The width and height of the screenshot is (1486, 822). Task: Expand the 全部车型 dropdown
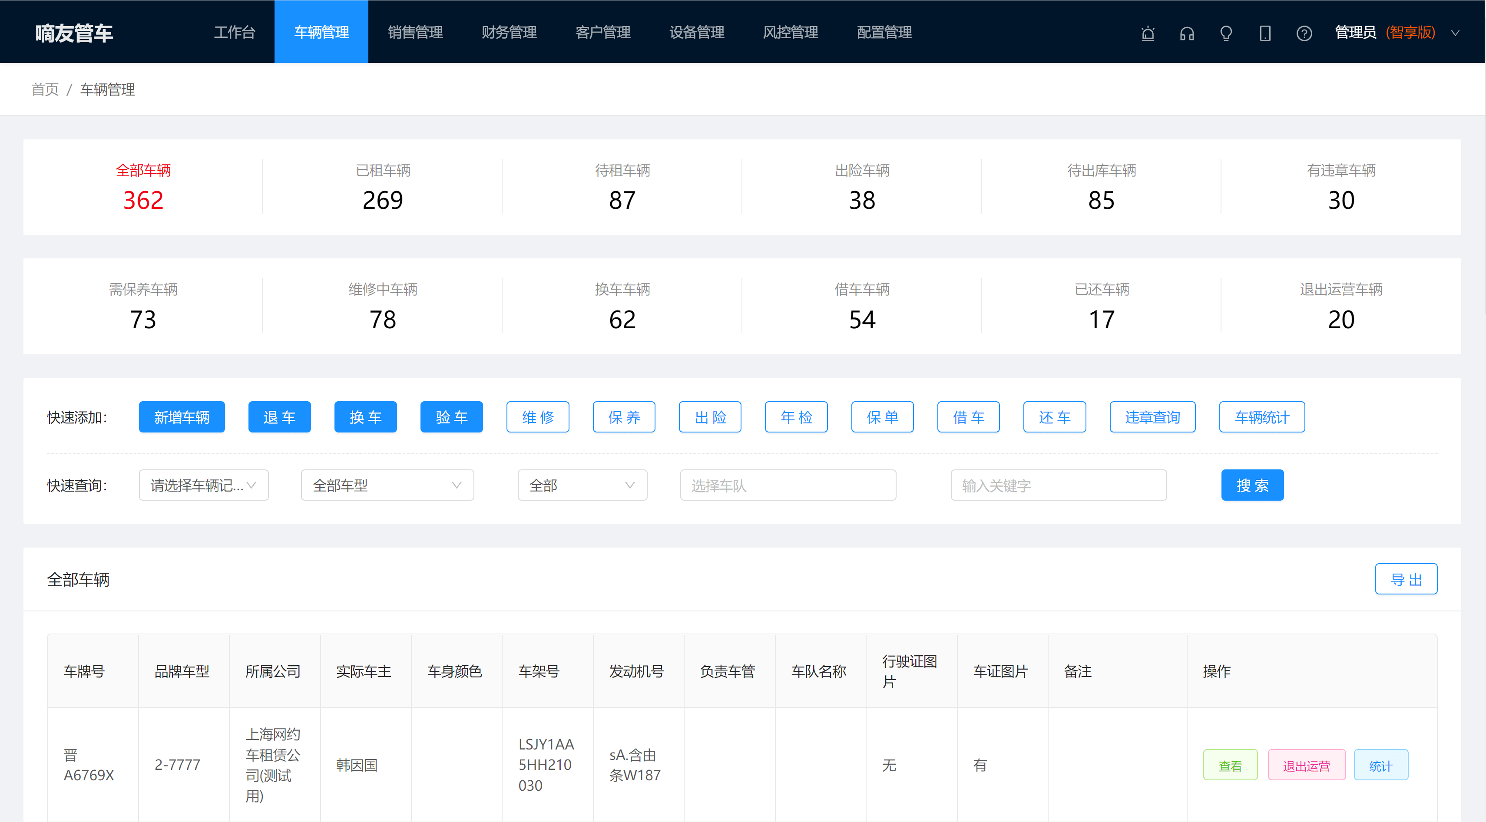coord(387,485)
